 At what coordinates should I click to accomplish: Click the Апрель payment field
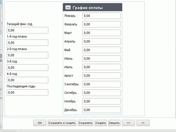pyautogui.click(x=102, y=41)
